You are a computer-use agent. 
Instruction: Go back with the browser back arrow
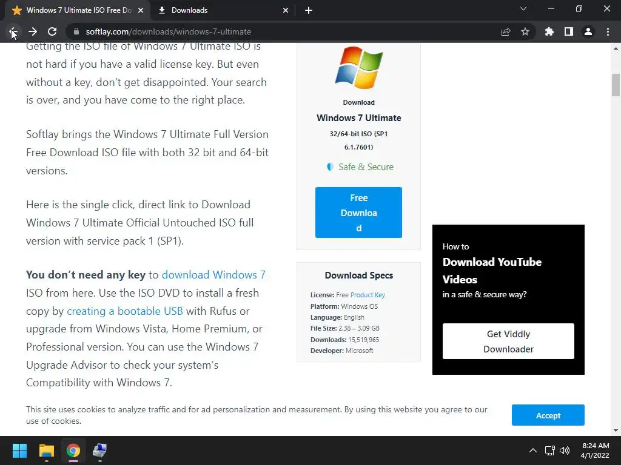point(13,31)
